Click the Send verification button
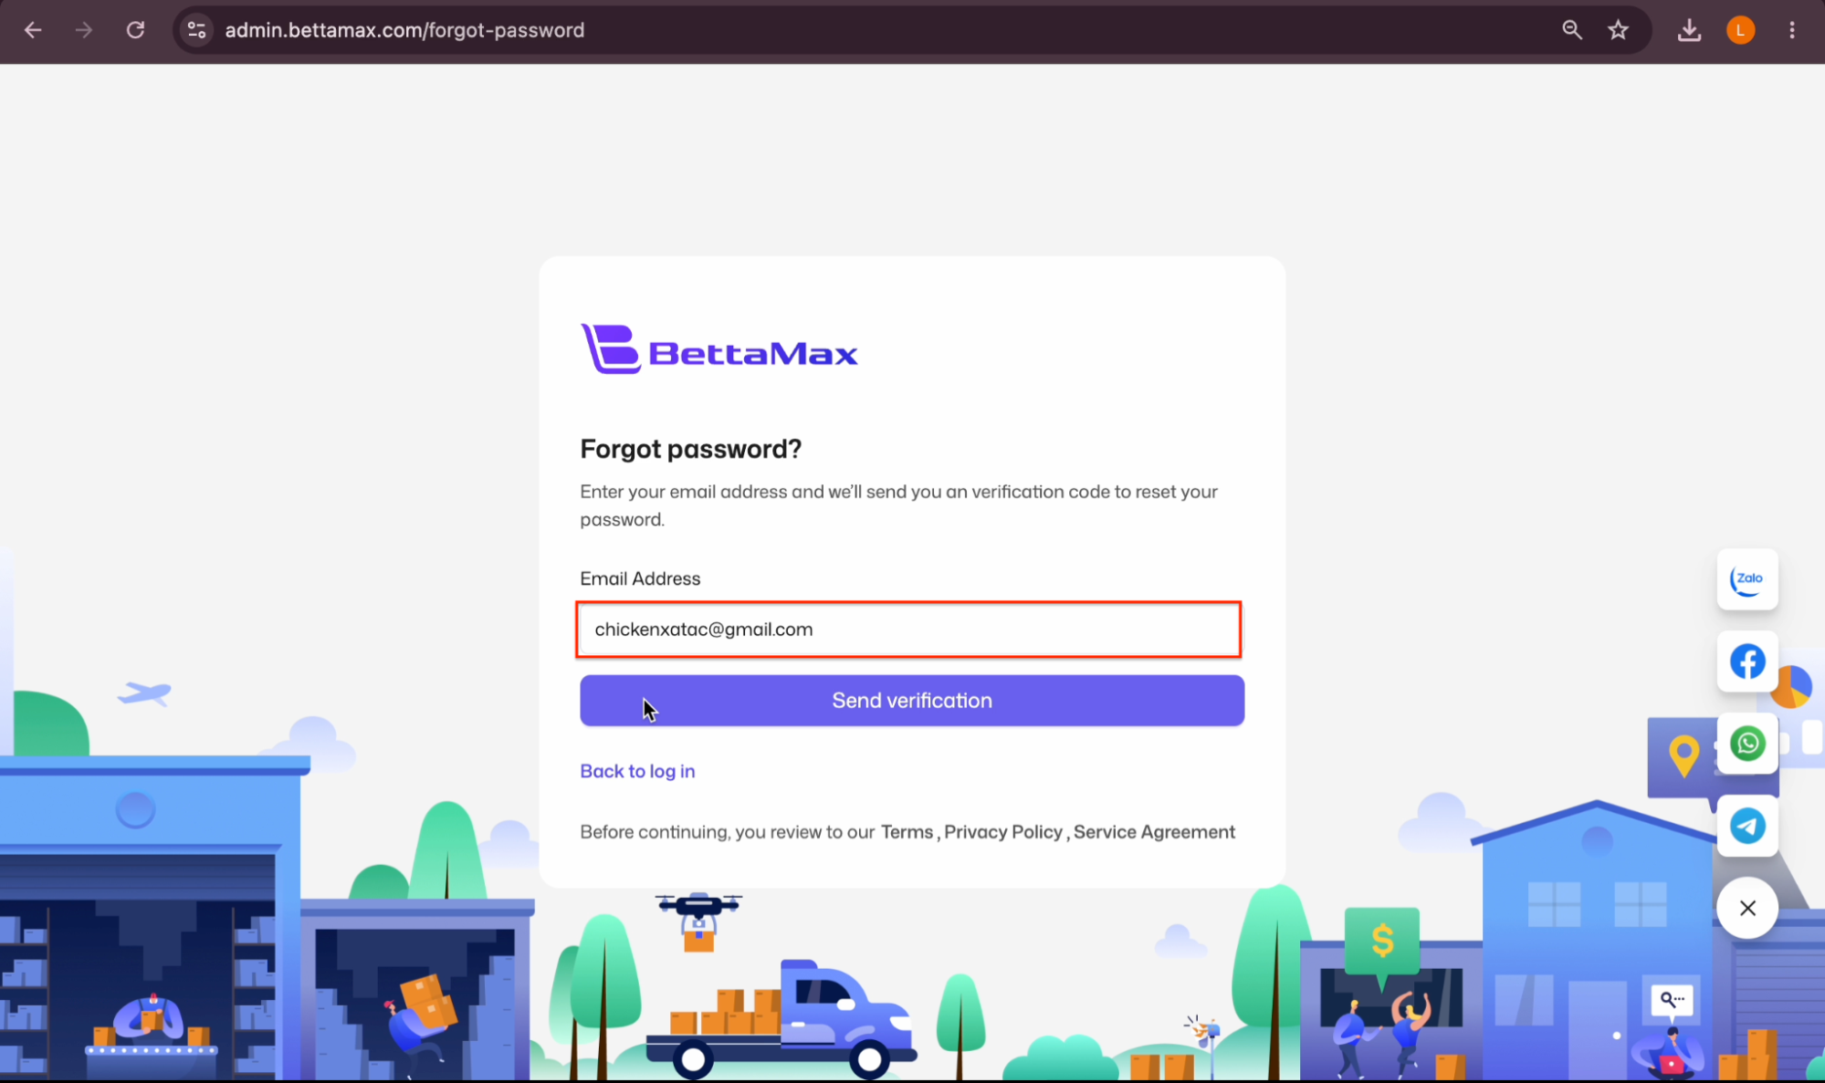The width and height of the screenshot is (1825, 1083). pyautogui.click(x=912, y=701)
